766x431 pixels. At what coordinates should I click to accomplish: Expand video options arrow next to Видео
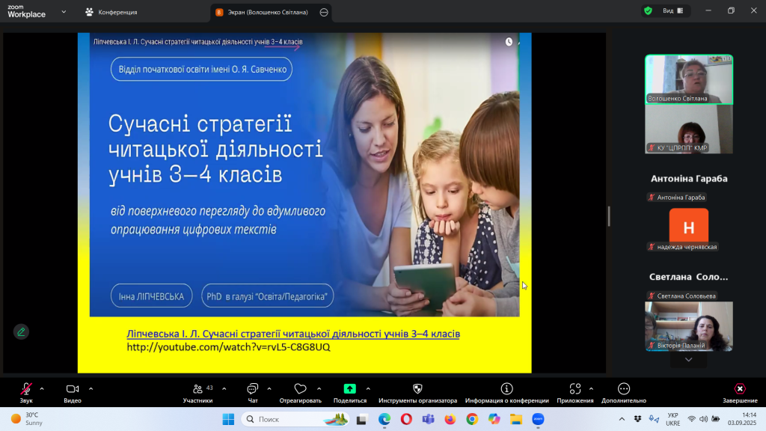click(x=91, y=388)
